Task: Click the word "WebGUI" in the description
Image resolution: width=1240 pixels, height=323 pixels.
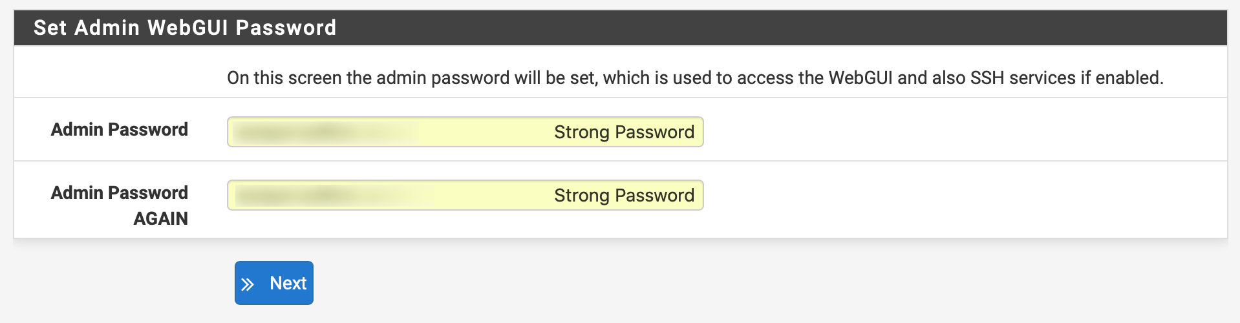Action: [x=861, y=78]
